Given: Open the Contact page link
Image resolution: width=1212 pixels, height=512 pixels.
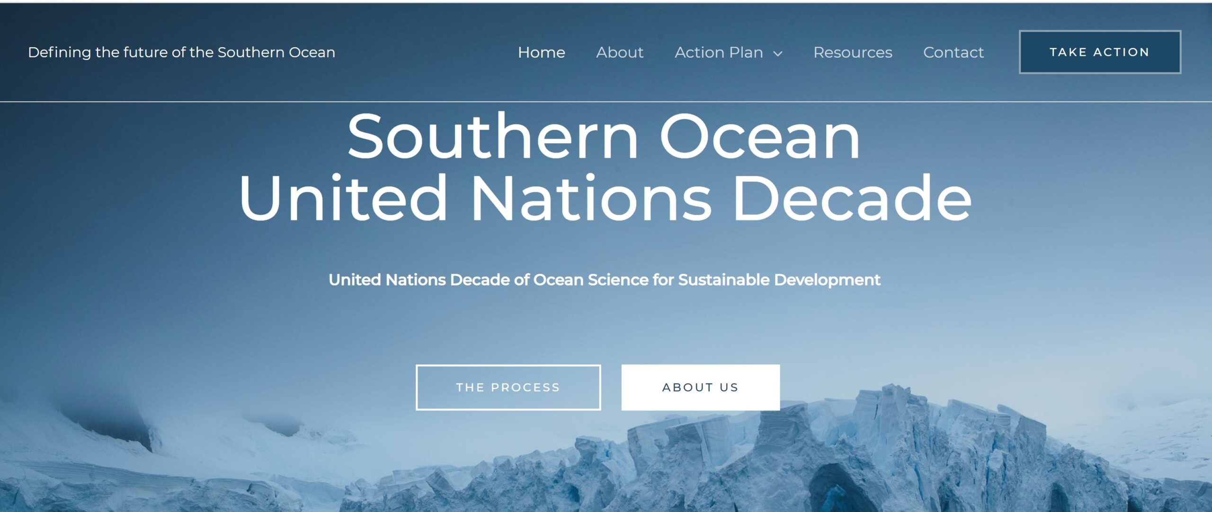Looking at the screenshot, I should [953, 52].
